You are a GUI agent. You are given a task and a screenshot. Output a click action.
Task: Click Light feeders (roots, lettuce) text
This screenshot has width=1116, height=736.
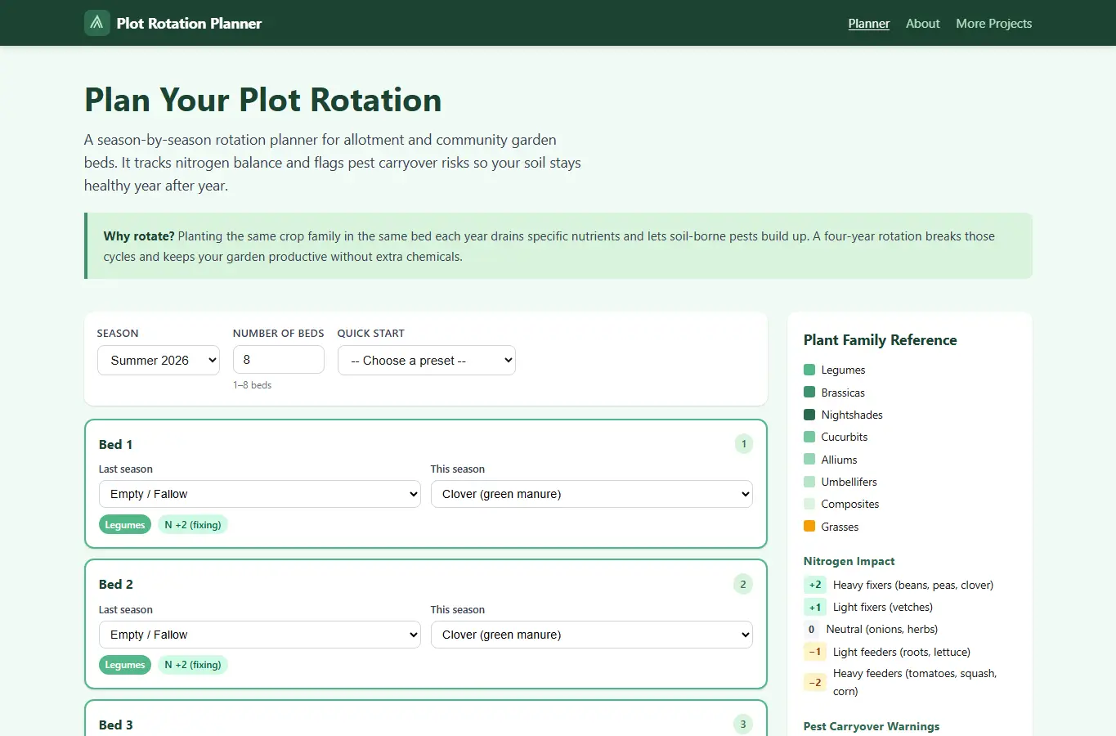click(902, 652)
